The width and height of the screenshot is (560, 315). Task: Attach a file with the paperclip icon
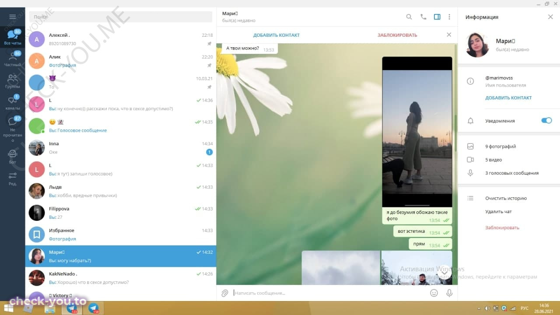tap(225, 293)
